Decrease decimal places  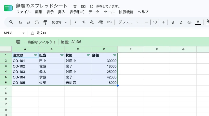(92, 22)
